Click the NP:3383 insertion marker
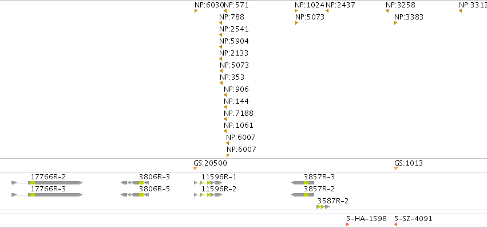This screenshot has height=228, width=487. (x=395, y=23)
